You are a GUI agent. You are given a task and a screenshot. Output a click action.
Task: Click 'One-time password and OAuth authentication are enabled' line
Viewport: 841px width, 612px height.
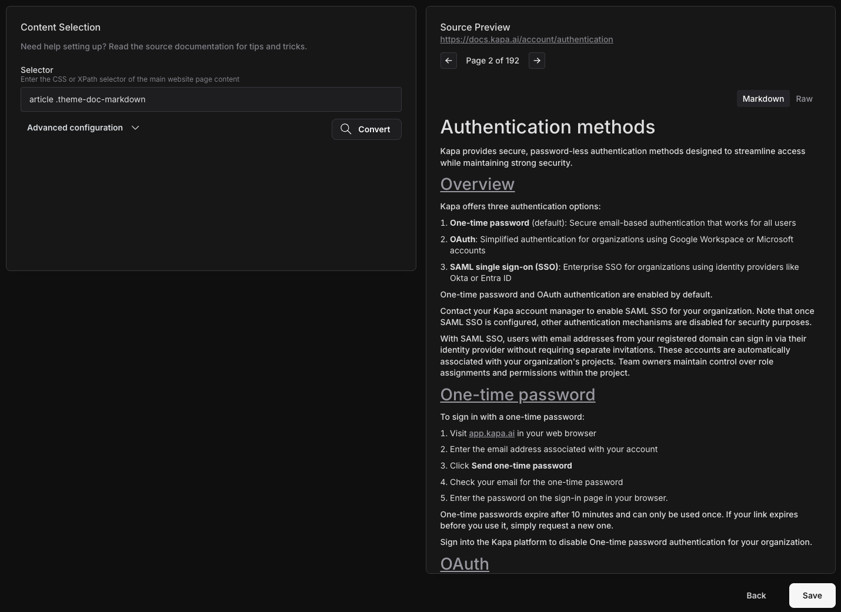coord(576,295)
